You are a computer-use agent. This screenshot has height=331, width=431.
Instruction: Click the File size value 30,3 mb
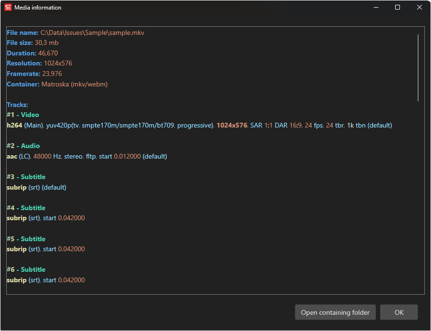coord(46,43)
